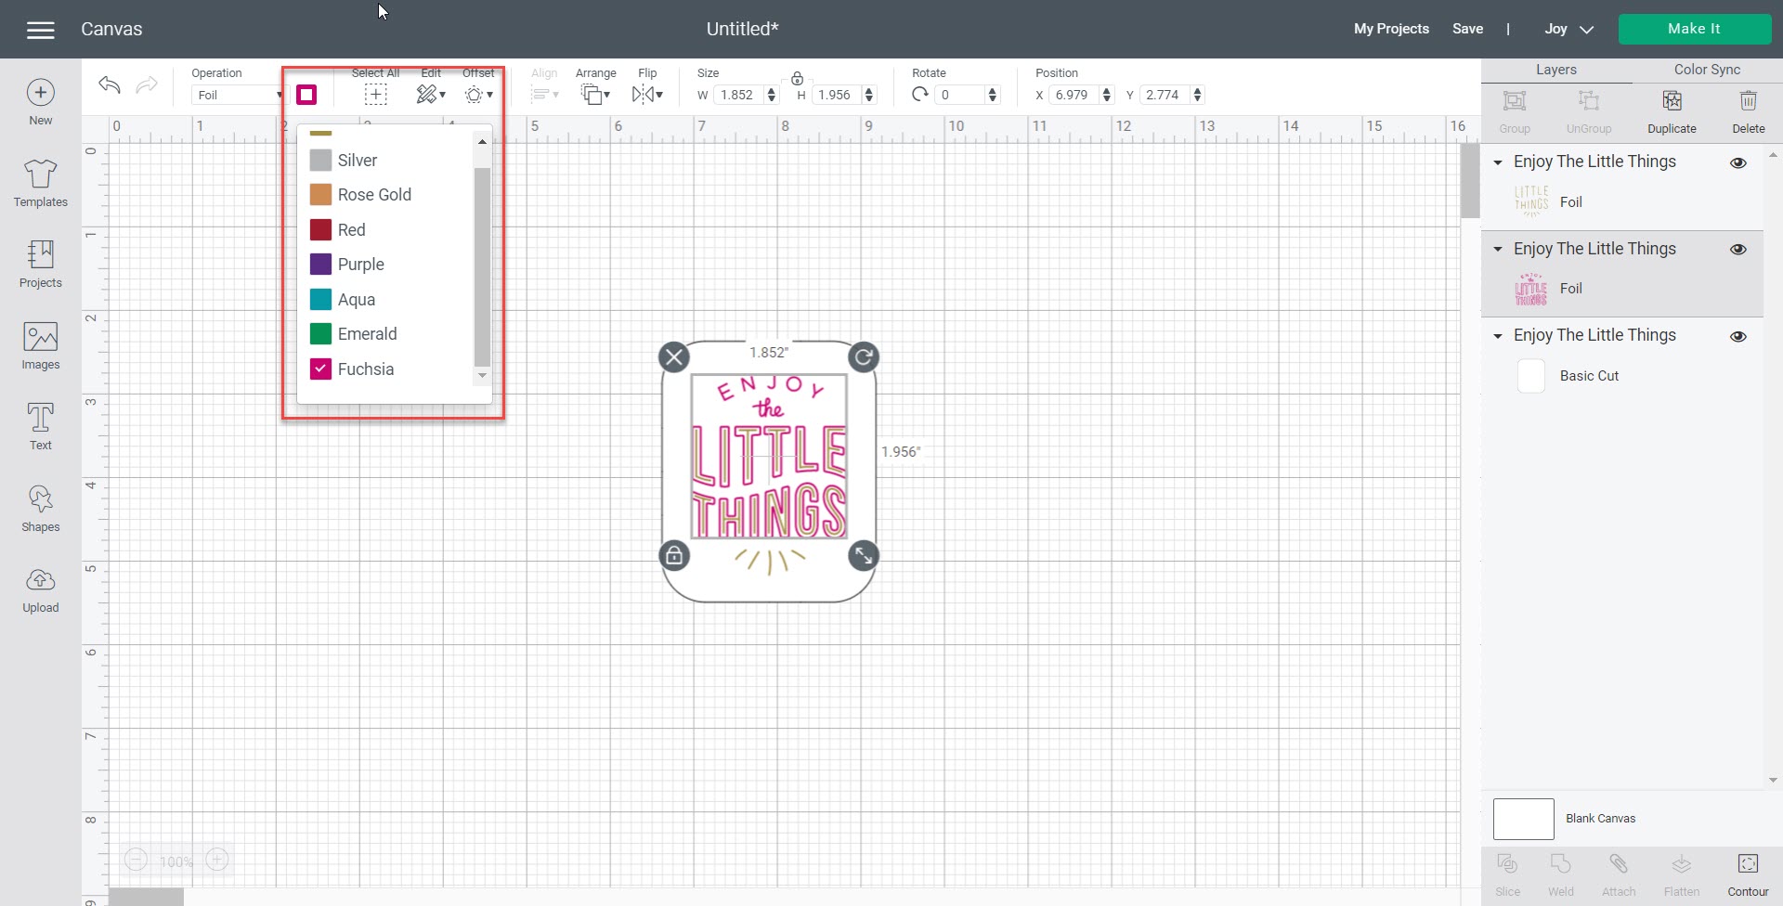Click the rotate handle on the design
This screenshot has width=1783, height=906.
tap(864, 357)
